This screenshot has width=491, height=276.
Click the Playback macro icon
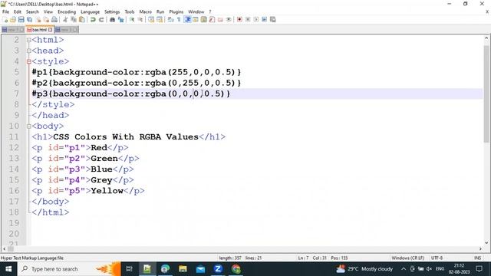click(x=256, y=20)
